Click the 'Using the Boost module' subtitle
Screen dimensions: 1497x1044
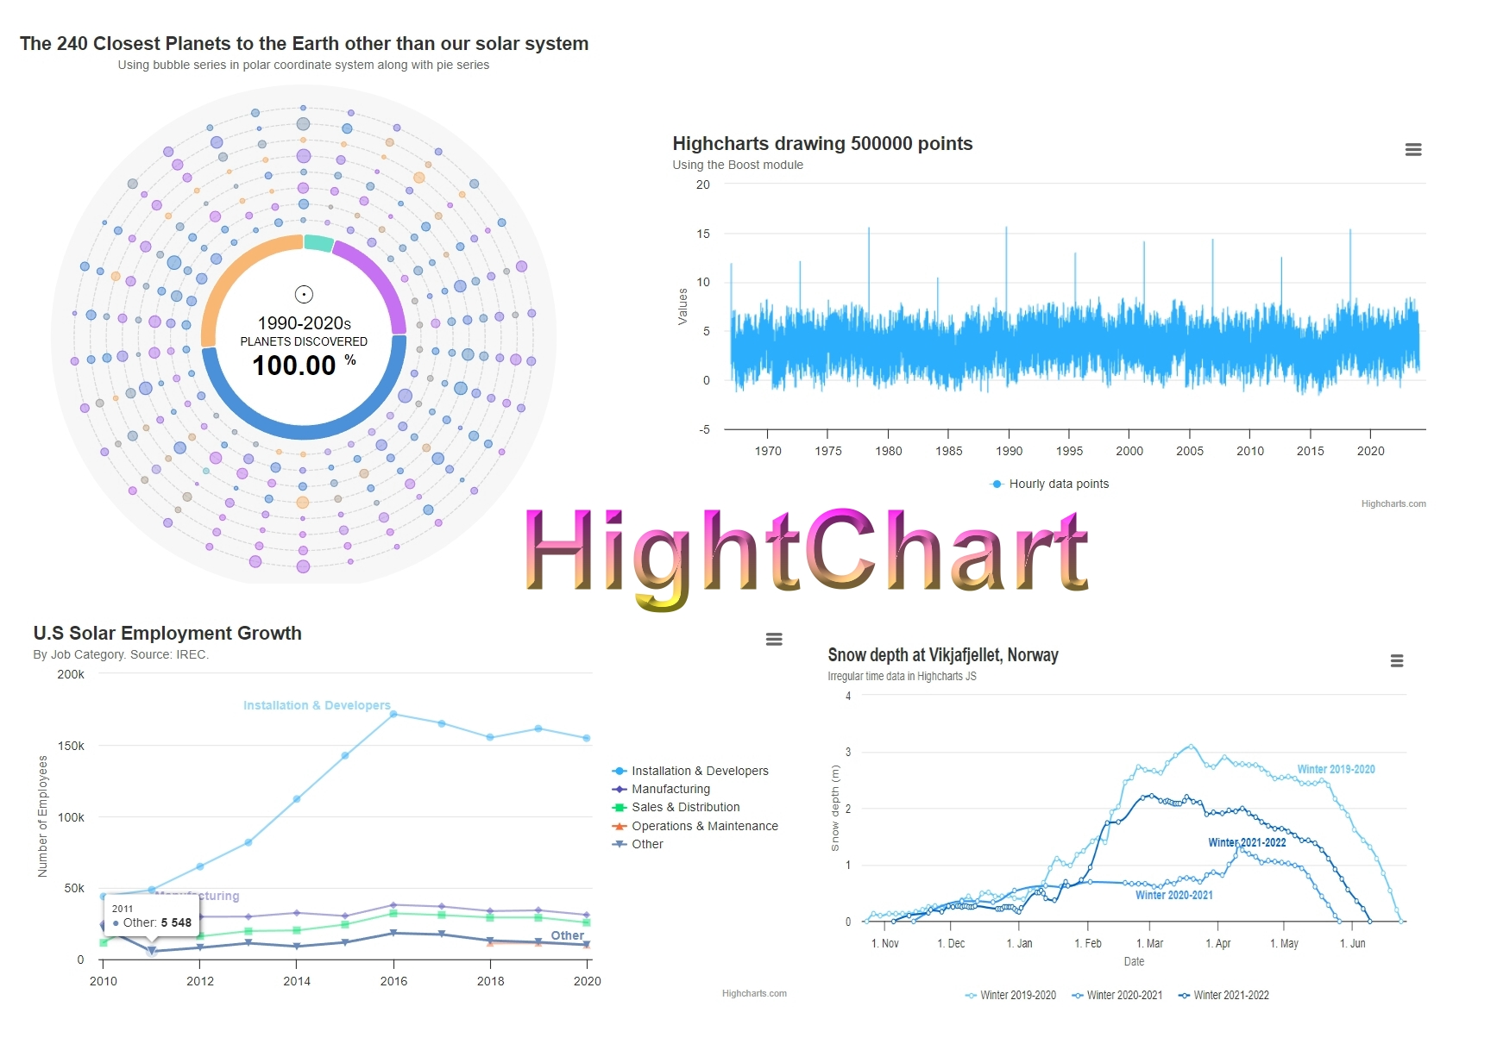click(738, 165)
